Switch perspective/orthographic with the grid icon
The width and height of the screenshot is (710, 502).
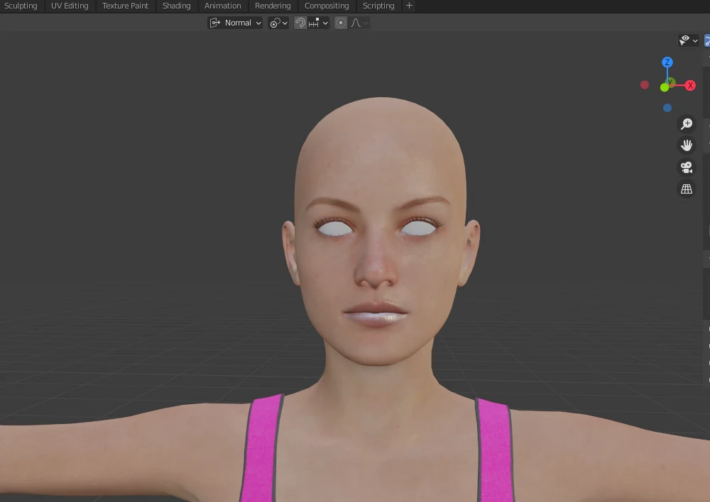[687, 189]
